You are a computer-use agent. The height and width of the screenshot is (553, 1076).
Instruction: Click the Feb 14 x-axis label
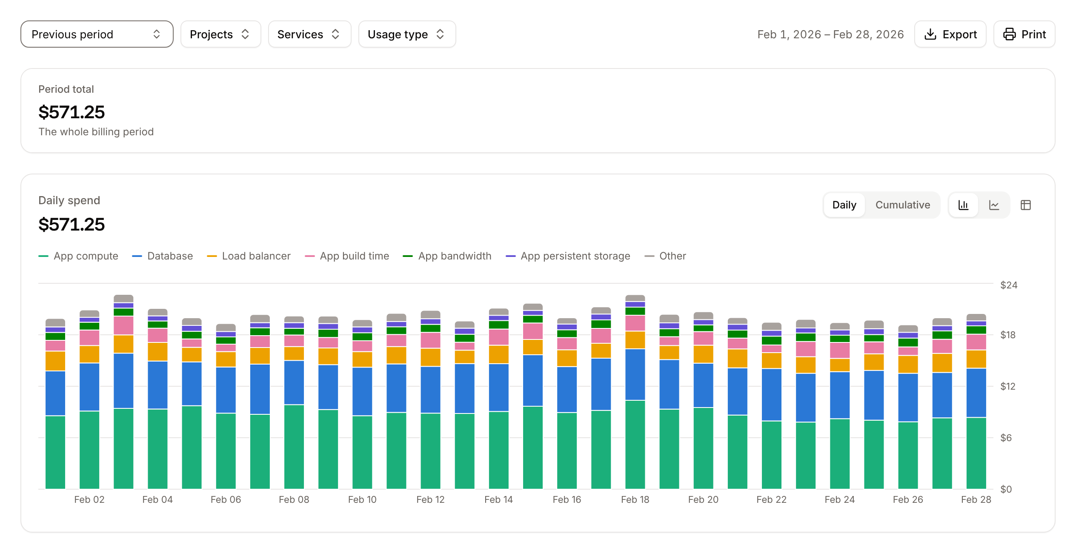coord(498,499)
